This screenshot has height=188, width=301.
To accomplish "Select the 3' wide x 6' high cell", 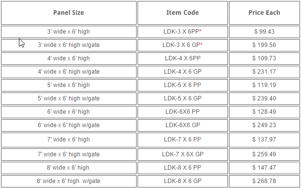I will [69, 32].
